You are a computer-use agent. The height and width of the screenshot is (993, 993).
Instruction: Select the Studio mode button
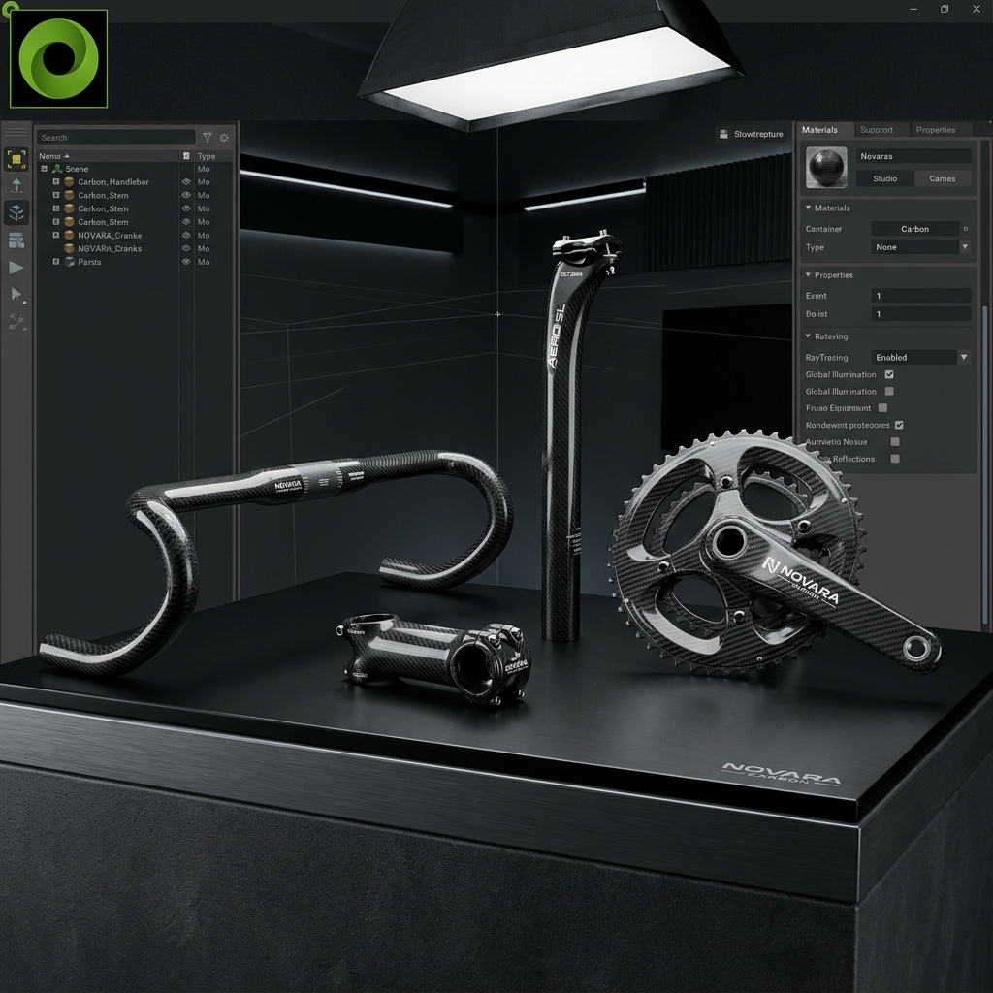click(884, 178)
